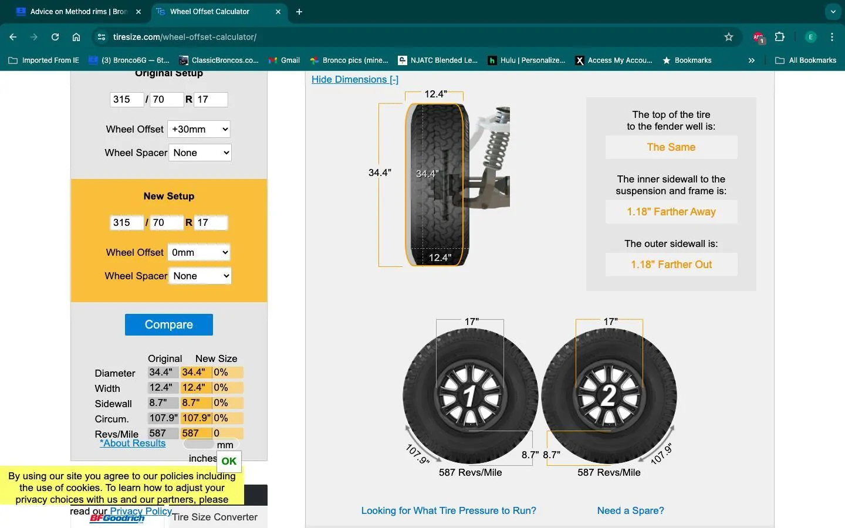Open the green E profile menu

point(810,37)
